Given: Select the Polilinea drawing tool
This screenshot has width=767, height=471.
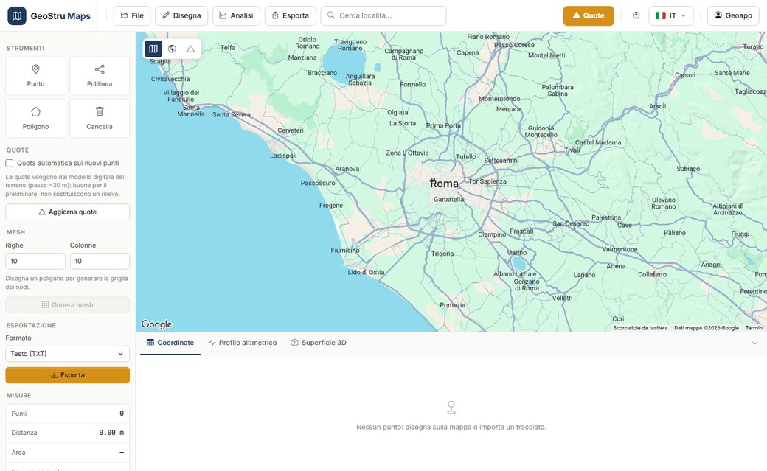Looking at the screenshot, I should [100, 76].
